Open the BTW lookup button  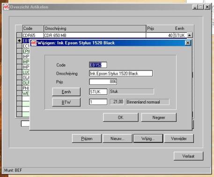tap(66, 102)
